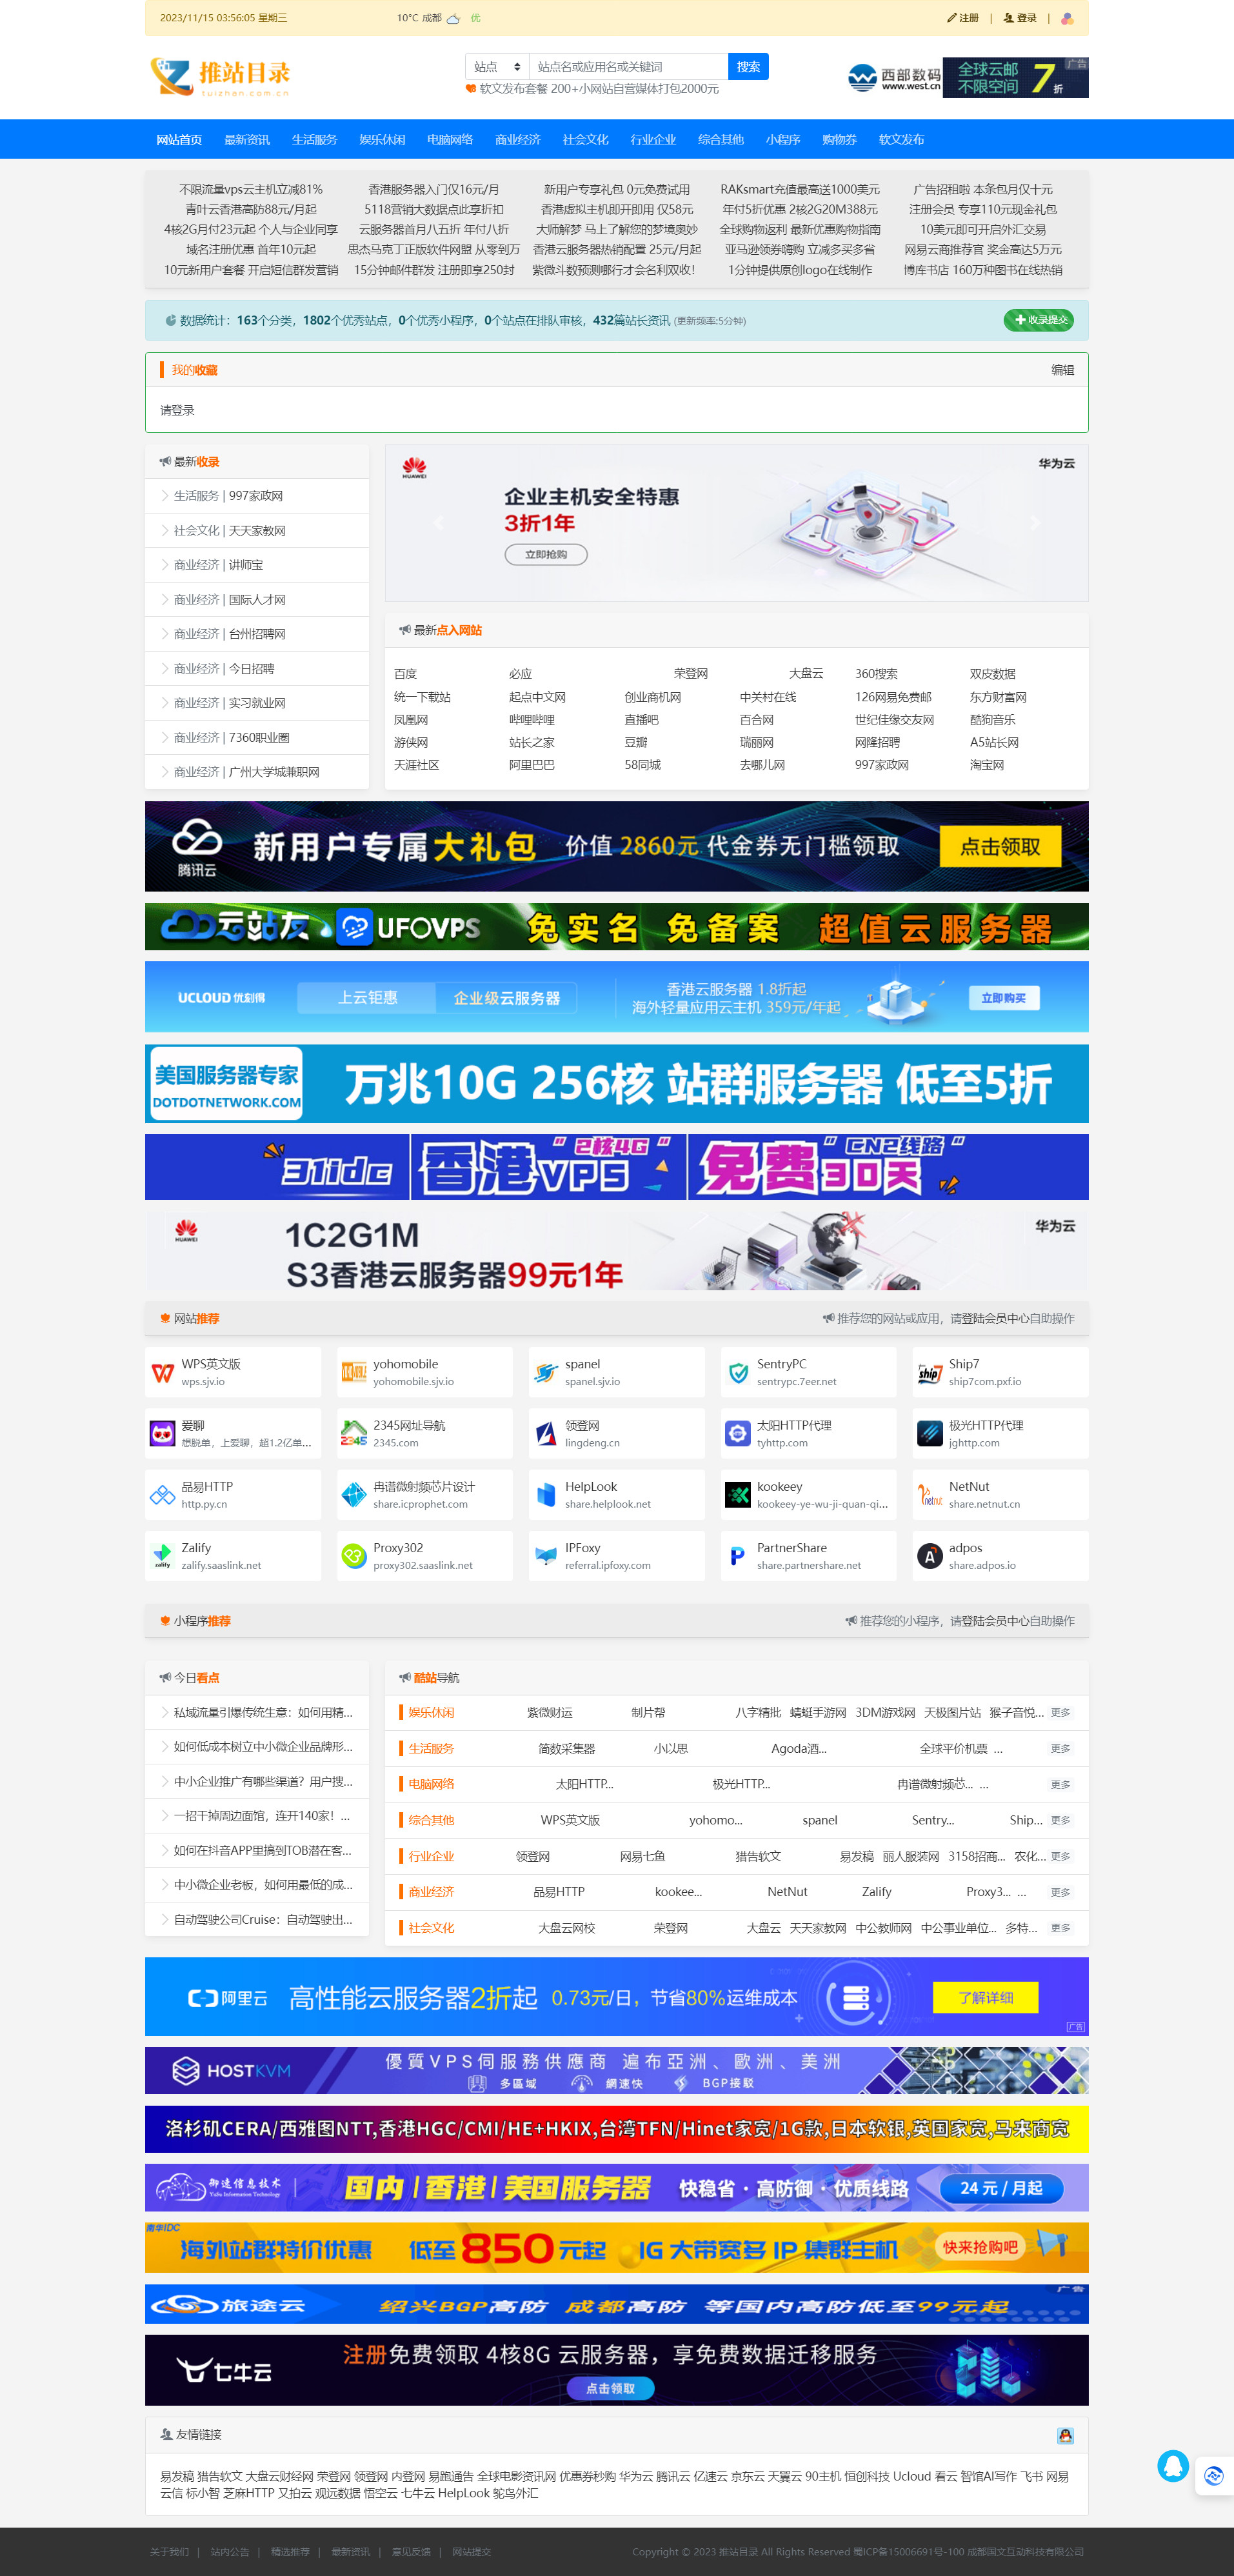Expand 更多 in 电脑网络 row
Screen dimensions: 1234x2576
1060,1785
